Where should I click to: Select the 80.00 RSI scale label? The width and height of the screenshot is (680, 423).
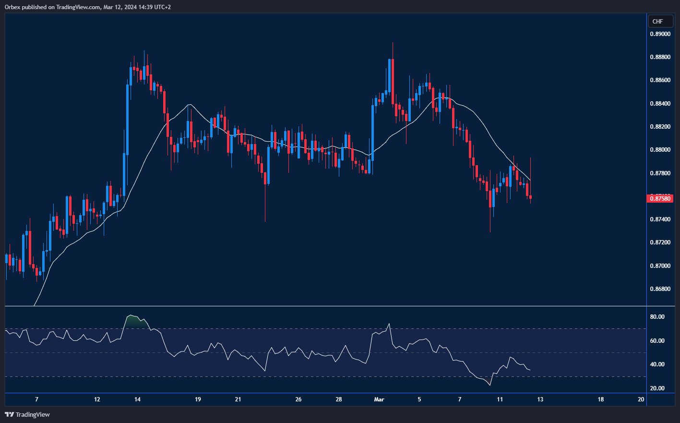pyautogui.click(x=657, y=317)
